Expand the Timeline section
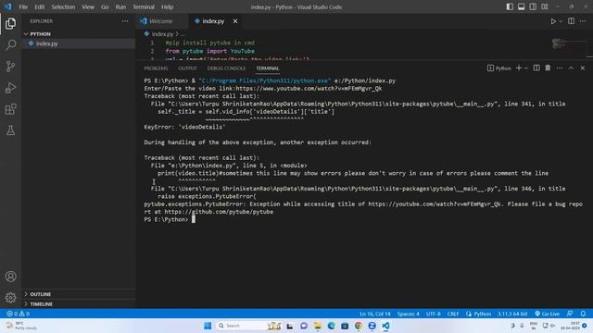The image size is (593, 333). coord(79,304)
